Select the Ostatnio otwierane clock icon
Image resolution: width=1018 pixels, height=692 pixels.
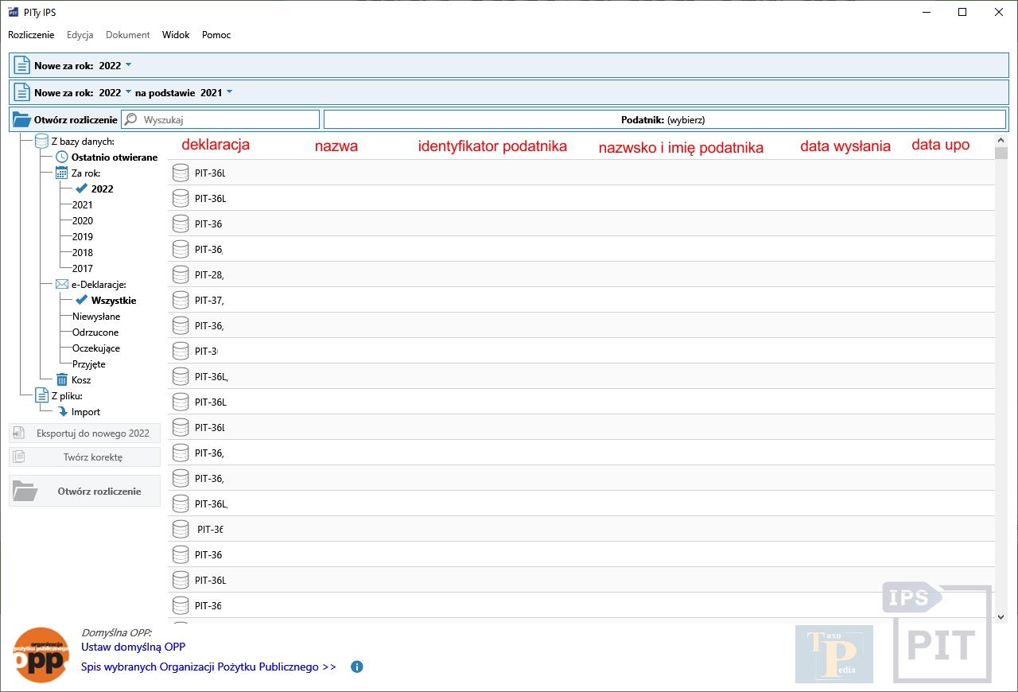(x=62, y=157)
